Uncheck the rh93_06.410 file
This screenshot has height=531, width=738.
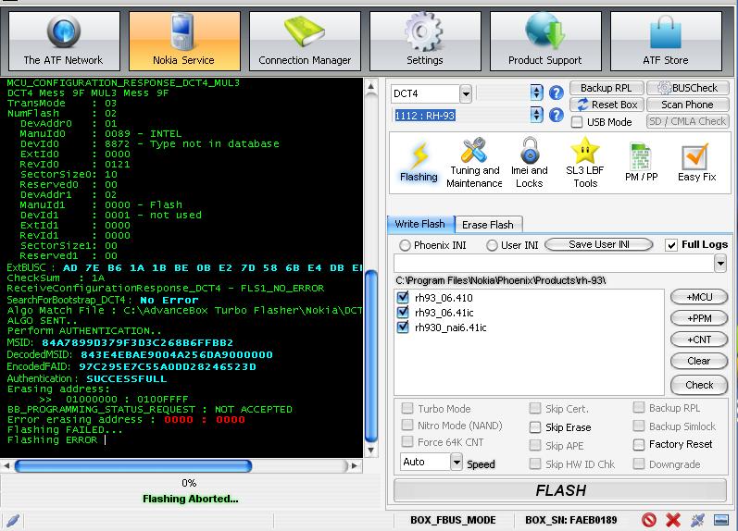tap(403, 297)
